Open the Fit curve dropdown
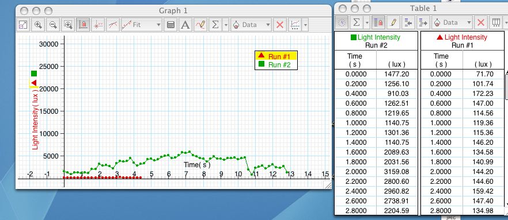Viewport: 508px width, 220px height. (141, 25)
